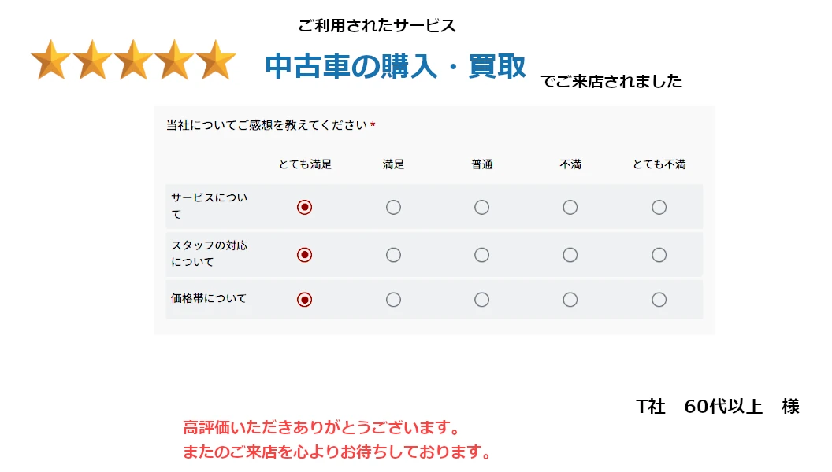This screenshot has width=832, height=472.
Task: Select 普通 for サービスについて
Action: point(481,207)
